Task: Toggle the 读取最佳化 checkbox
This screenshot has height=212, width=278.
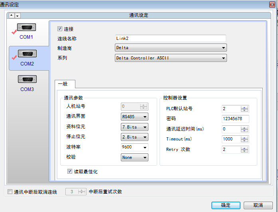Action: pos(70,171)
